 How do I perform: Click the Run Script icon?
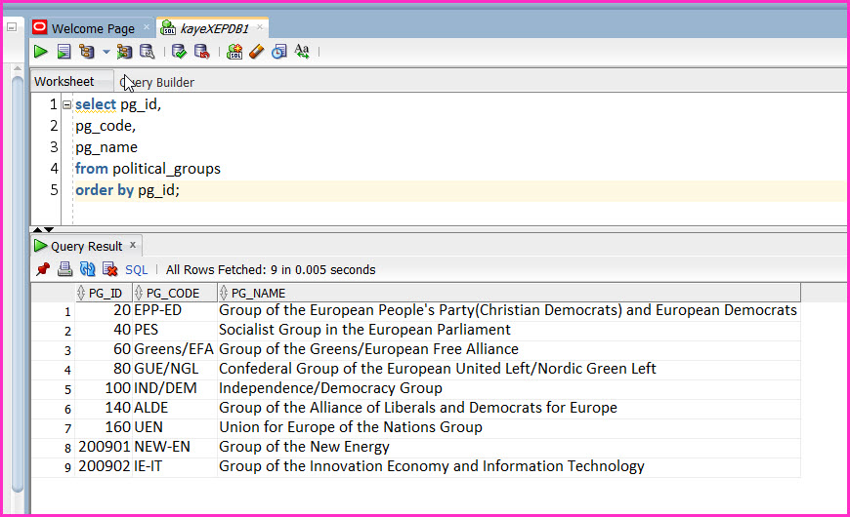click(64, 52)
